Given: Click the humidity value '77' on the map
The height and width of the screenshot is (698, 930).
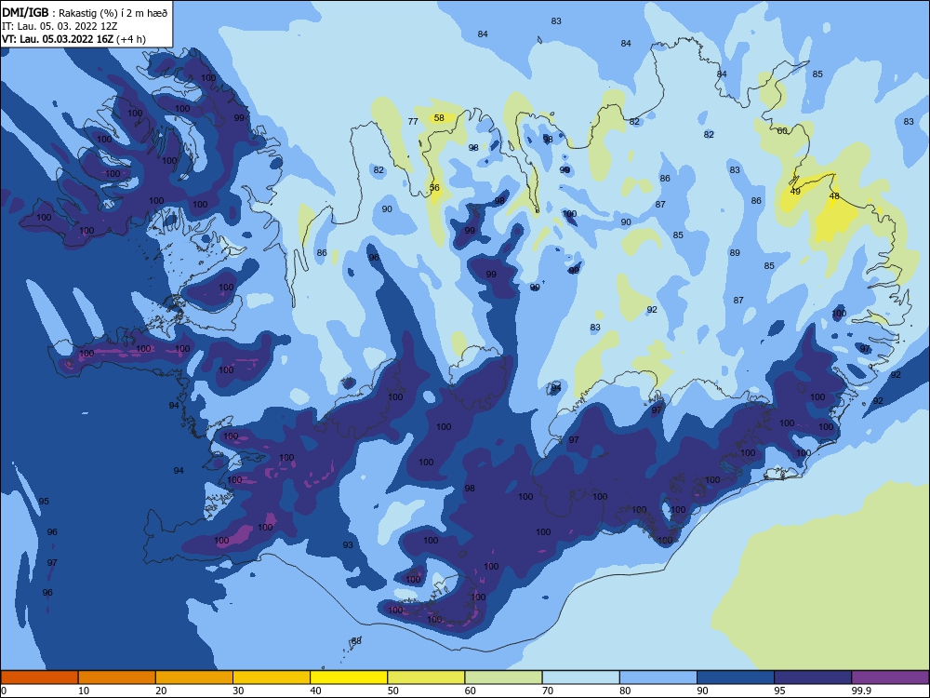Looking at the screenshot, I should tap(414, 122).
